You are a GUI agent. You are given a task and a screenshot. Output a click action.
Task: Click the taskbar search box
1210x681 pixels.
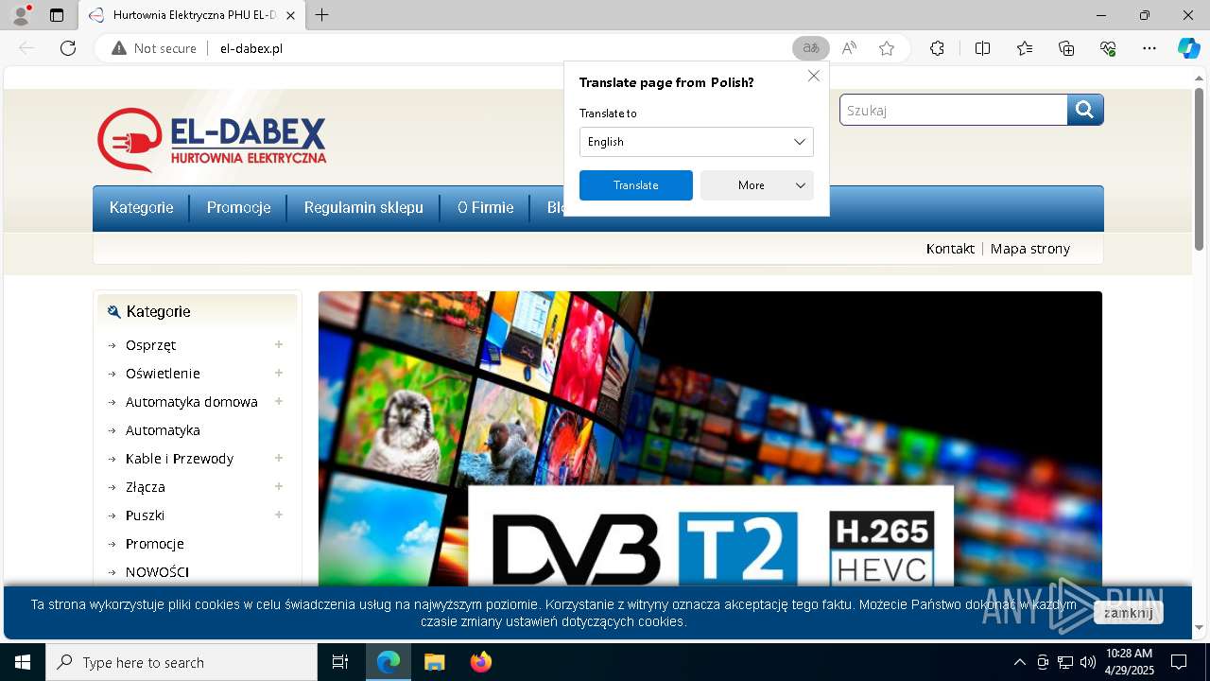pyautogui.click(x=181, y=662)
